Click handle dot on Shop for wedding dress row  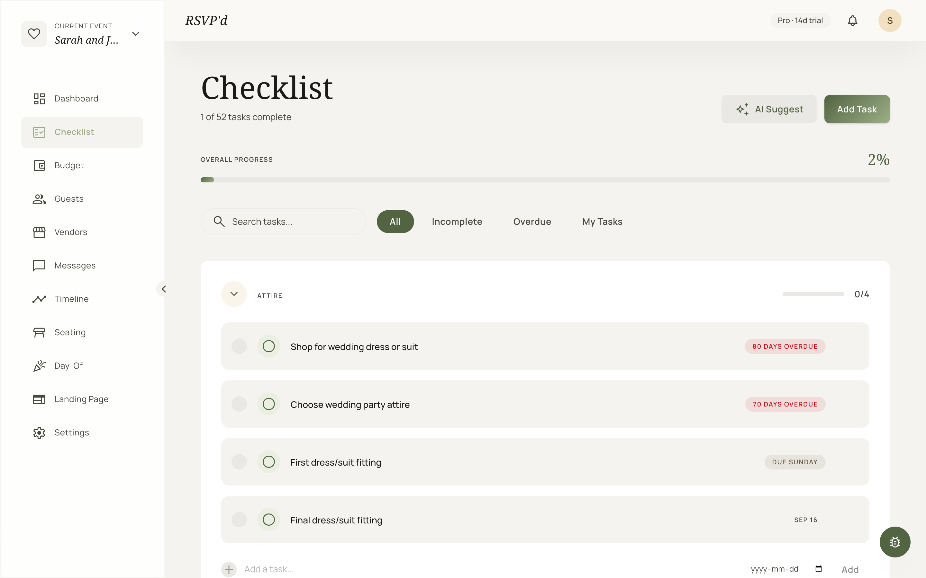pos(239,346)
